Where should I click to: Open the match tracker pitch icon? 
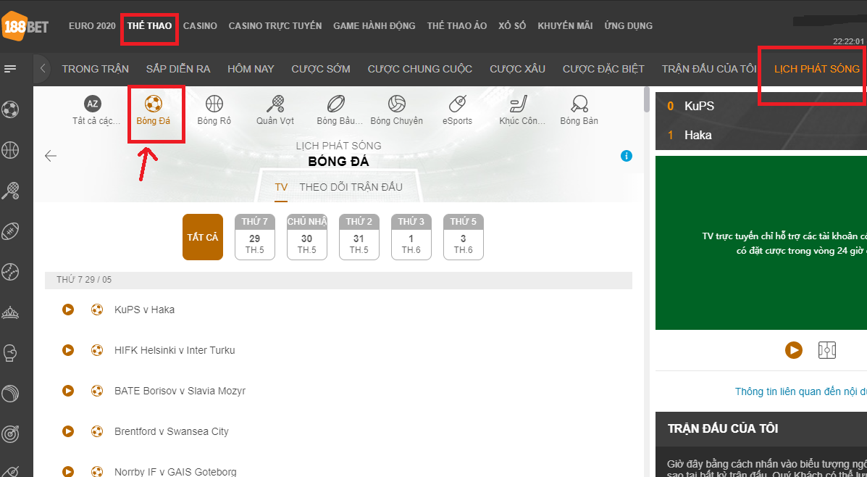pos(826,349)
